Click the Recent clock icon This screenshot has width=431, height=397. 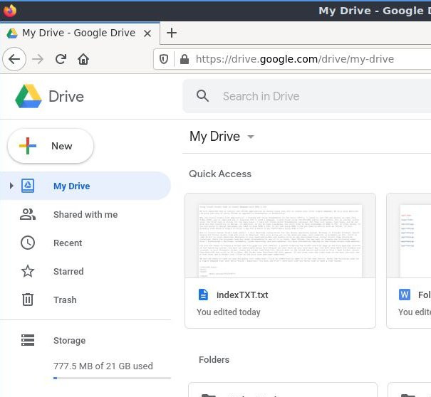28,243
